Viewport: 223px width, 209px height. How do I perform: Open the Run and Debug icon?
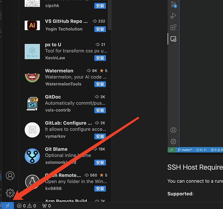point(173,15)
